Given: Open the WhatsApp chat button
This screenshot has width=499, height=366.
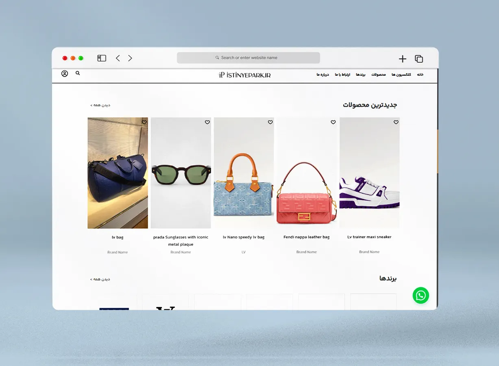Looking at the screenshot, I should (421, 295).
